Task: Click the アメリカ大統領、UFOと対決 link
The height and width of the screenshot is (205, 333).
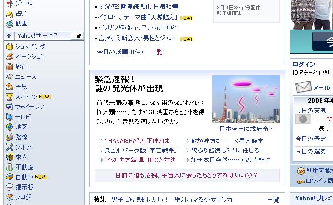Action: click(x=140, y=160)
